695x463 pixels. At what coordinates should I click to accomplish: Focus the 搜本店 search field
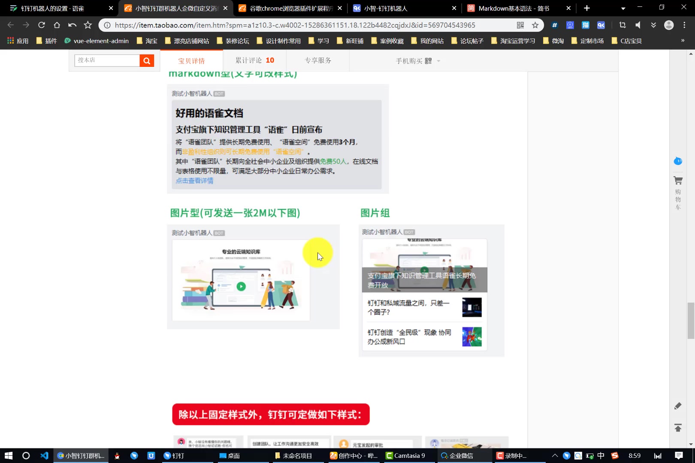[107, 60]
